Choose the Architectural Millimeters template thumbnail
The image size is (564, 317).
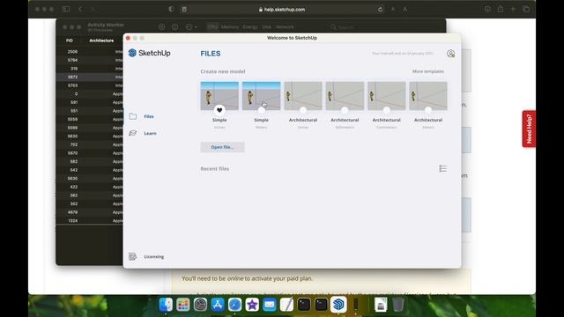coord(345,96)
